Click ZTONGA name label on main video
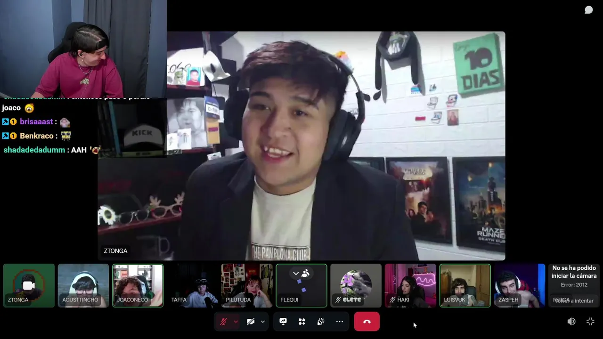 pos(115,251)
